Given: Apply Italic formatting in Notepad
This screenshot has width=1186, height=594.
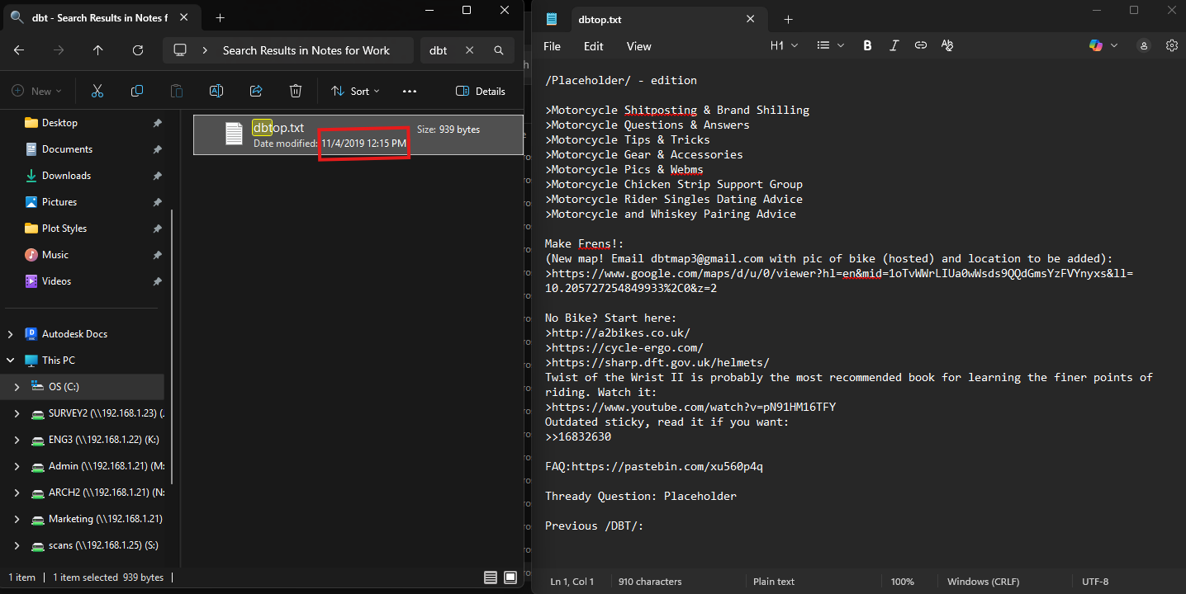Looking at the screenshot, I should tap(894, 46).
